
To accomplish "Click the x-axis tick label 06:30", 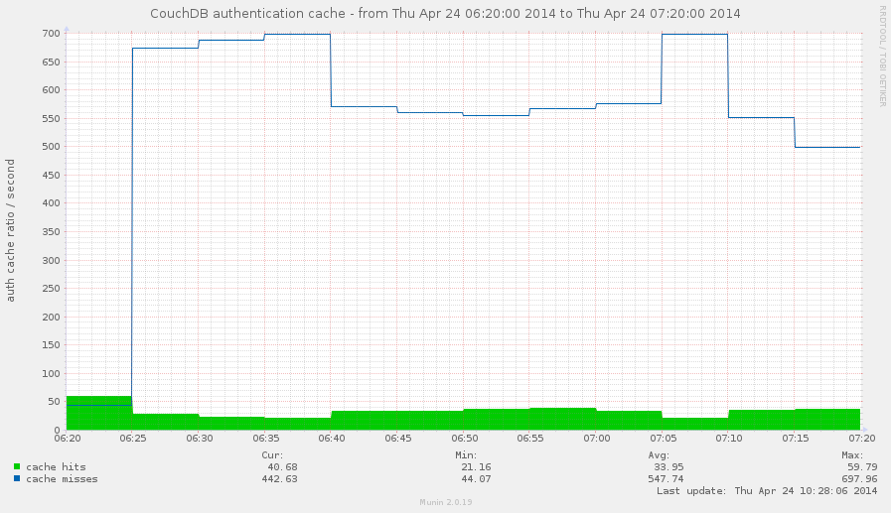I will click(199, 439).
